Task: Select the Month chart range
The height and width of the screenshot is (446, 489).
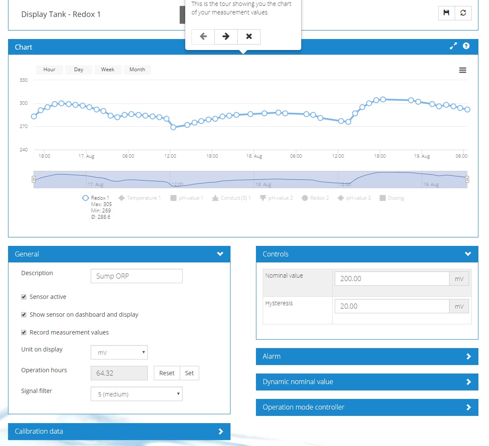Action: (137, 70)
